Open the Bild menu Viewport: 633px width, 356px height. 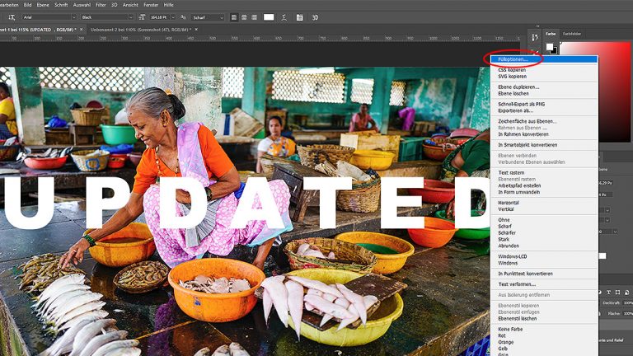click(27, 5)
